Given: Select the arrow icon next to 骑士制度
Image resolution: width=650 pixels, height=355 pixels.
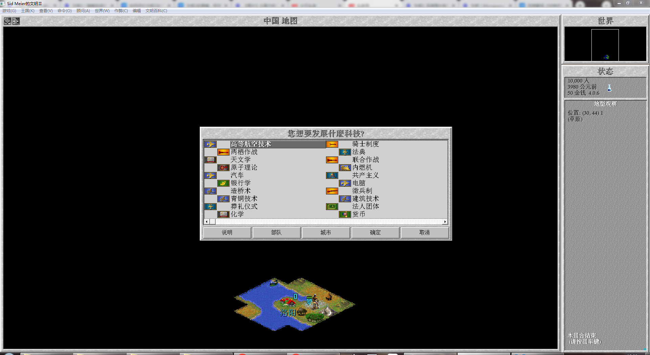Looking at the screenshot, I should [332, 144].
